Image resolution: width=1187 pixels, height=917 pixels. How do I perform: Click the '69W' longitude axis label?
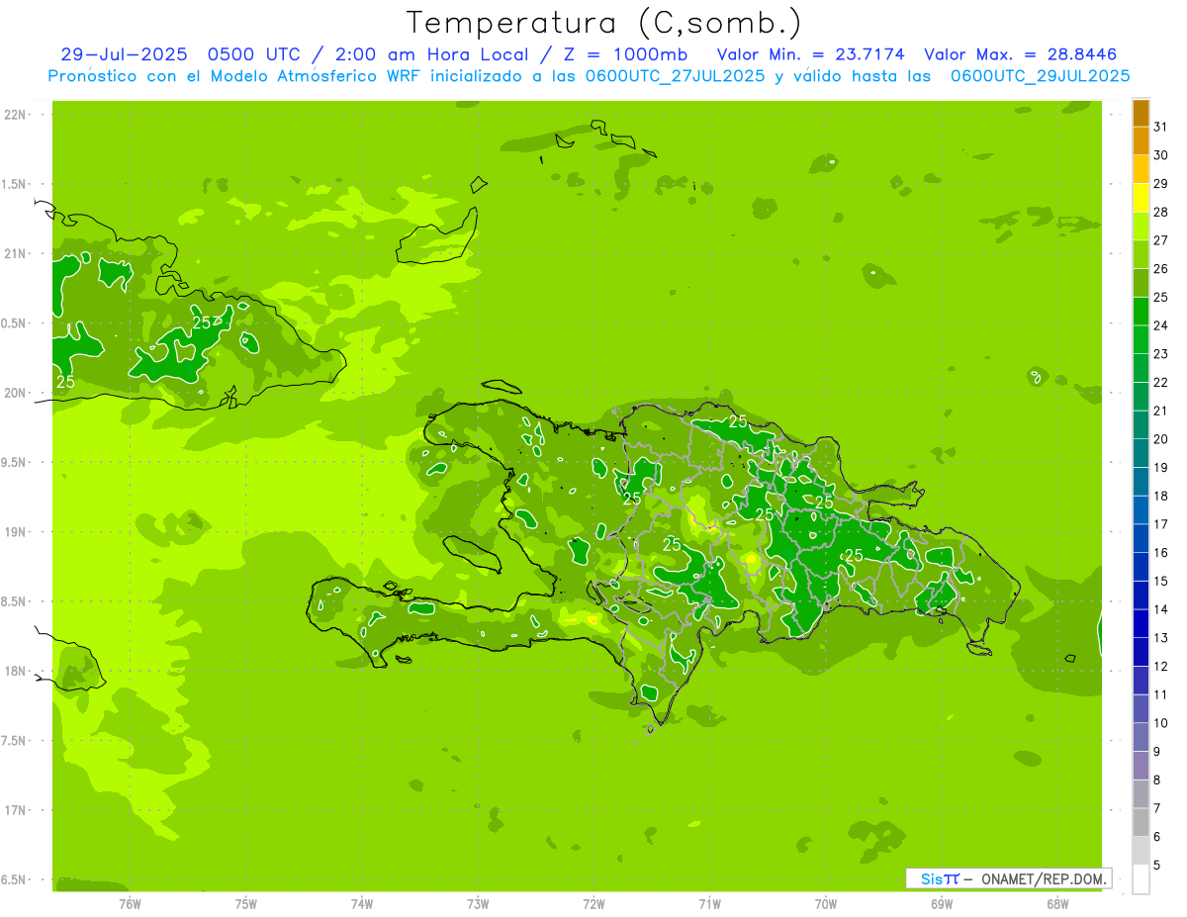[x=942, y=904]
